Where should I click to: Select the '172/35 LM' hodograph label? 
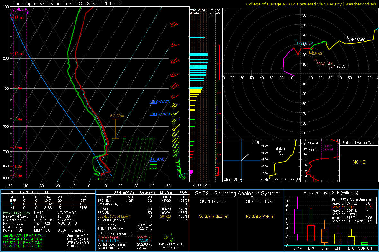305,44
